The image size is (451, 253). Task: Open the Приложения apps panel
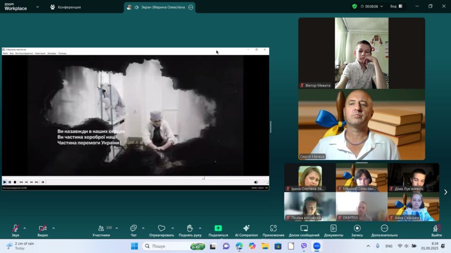[x=273, y=231]
